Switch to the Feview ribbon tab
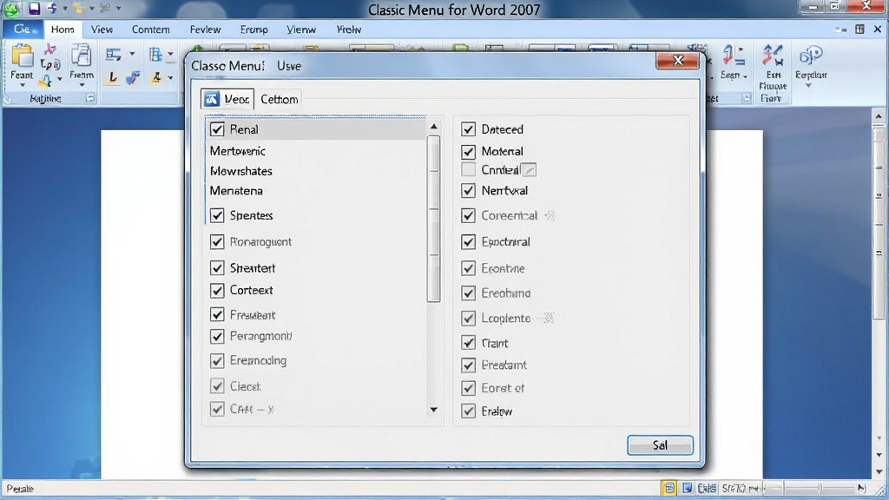This screenshot has height=500, width=889. coord(205,29)
